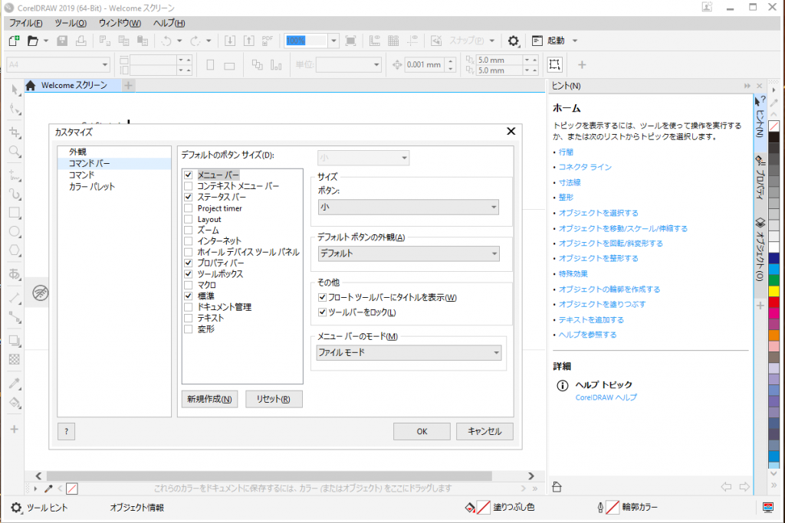Screen dimensions: 785x523
Task: Open デフォルト ボタンの外観 dropdown
Action: pos(409,253)
